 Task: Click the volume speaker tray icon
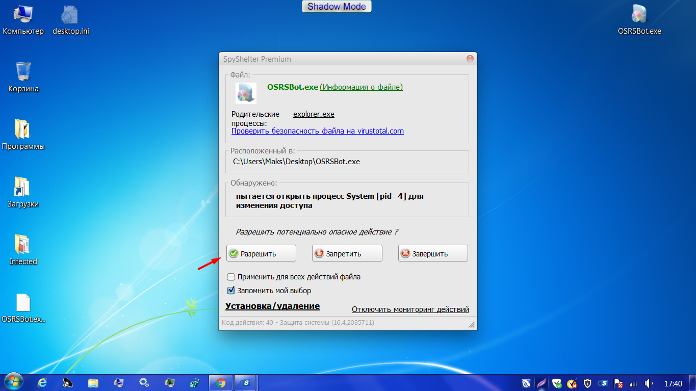coord(649,383)
